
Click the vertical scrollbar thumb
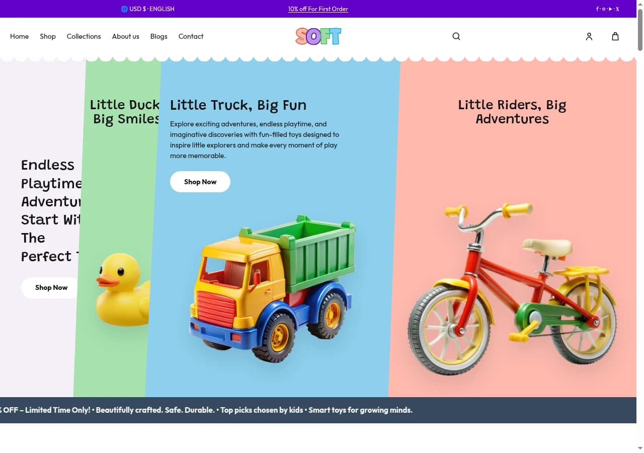640,29
